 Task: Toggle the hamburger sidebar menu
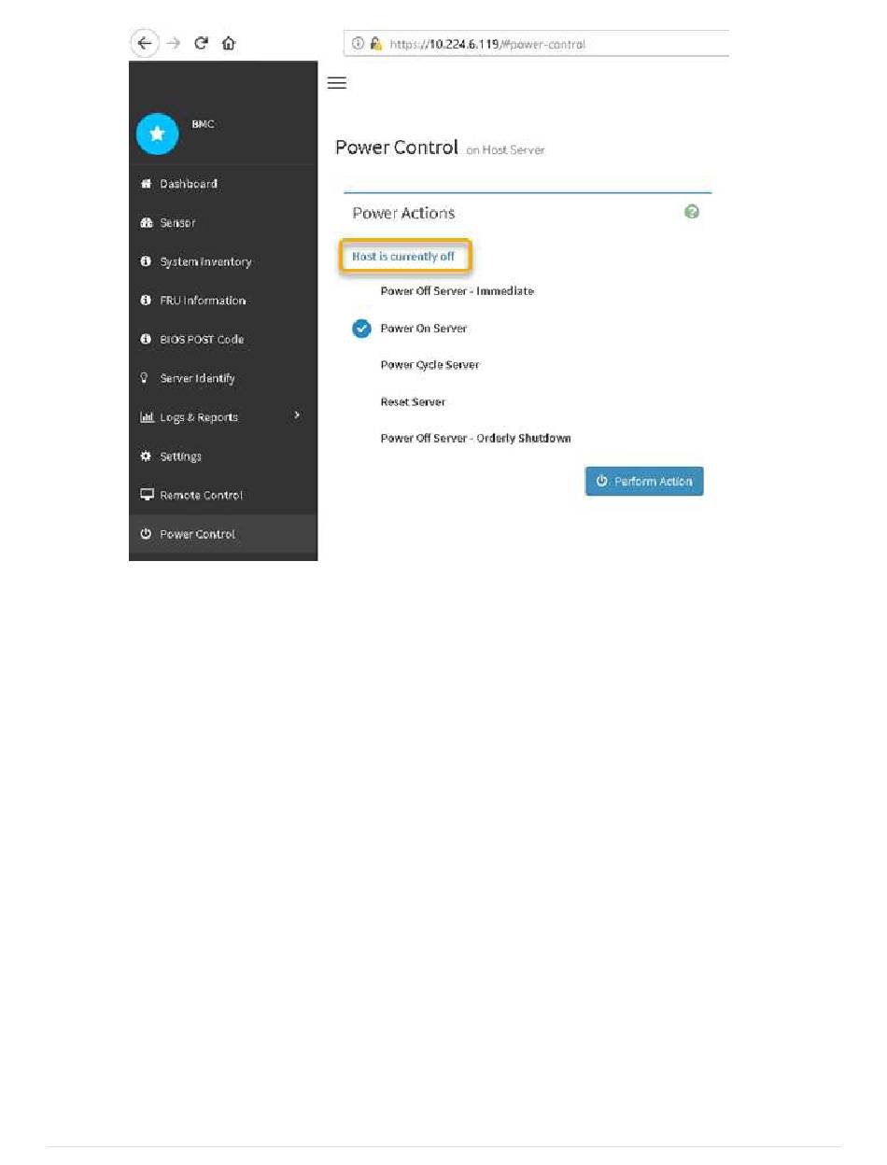pos(337,83)
